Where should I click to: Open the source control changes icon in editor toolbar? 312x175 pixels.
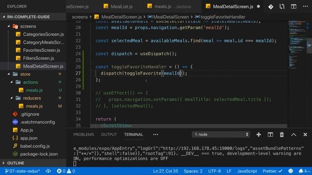(x=271, y=7)
